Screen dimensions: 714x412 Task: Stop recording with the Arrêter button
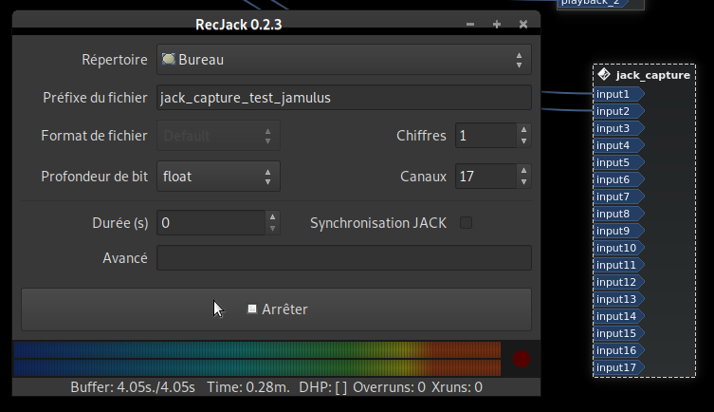click(x=276, y=309)
